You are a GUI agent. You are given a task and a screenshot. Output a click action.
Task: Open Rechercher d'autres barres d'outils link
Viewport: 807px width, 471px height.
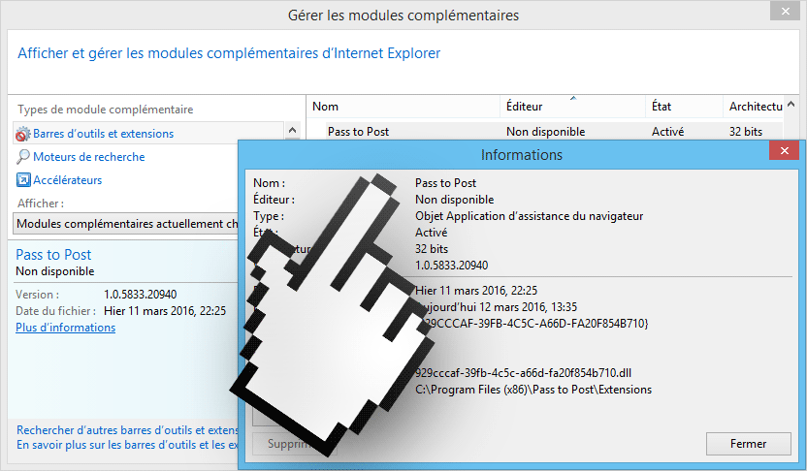(127, 430)
